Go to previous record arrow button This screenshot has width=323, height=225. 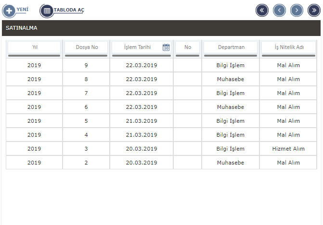[279, 10]
